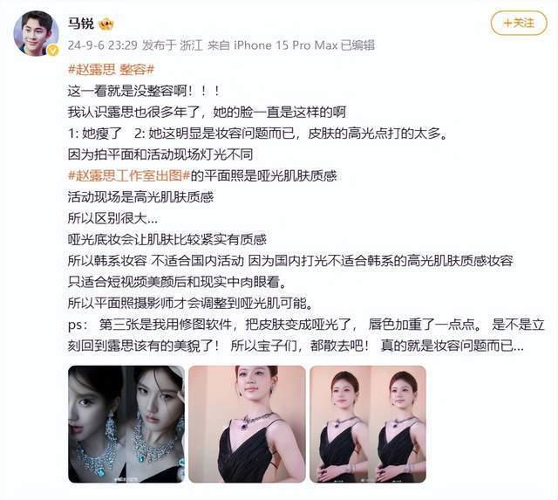Click the text 活动现场是高光肌肤质感
The width and height of the screenshot is (558, 500).
pos(140,196)
